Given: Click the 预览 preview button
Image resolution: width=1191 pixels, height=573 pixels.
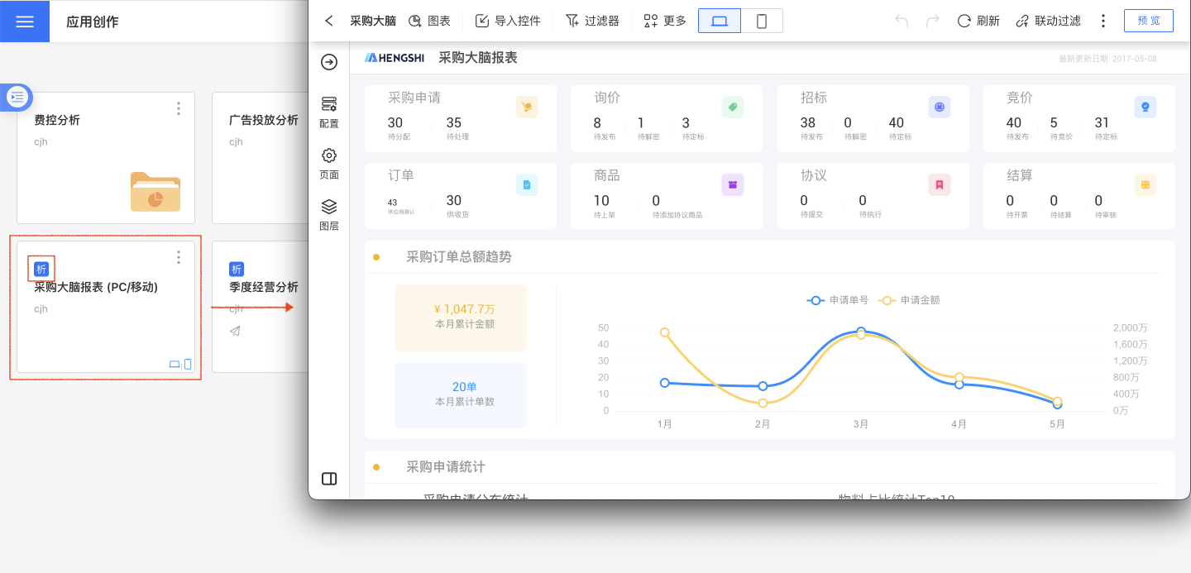Looking at the screenshot, I should pyautogui.click(x=1148, y=21).
